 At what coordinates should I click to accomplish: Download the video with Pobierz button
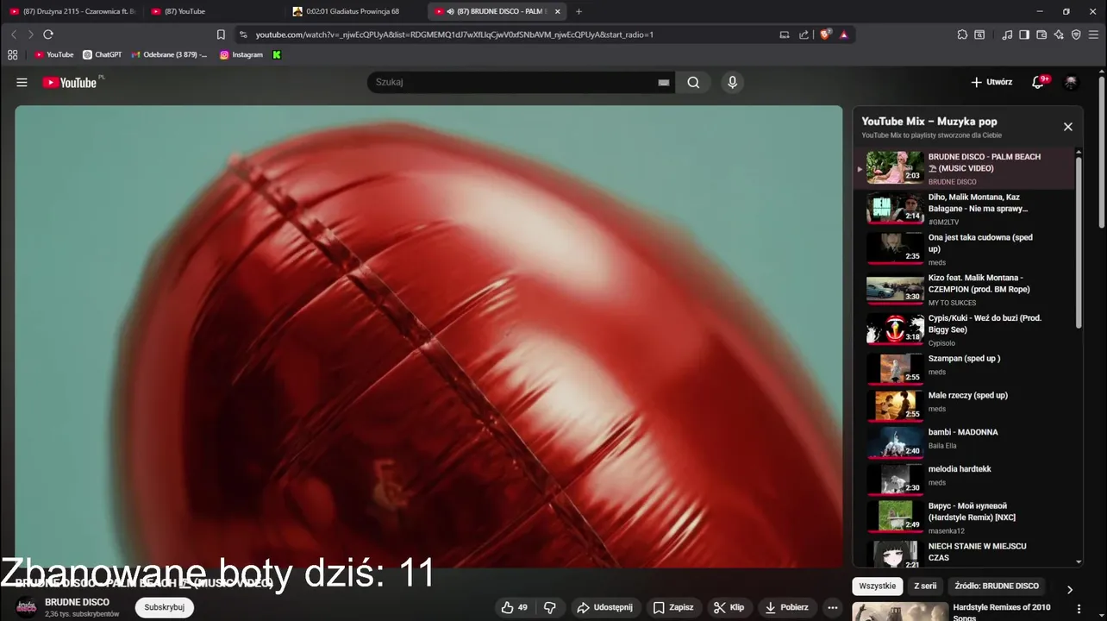tap(787, 607)
